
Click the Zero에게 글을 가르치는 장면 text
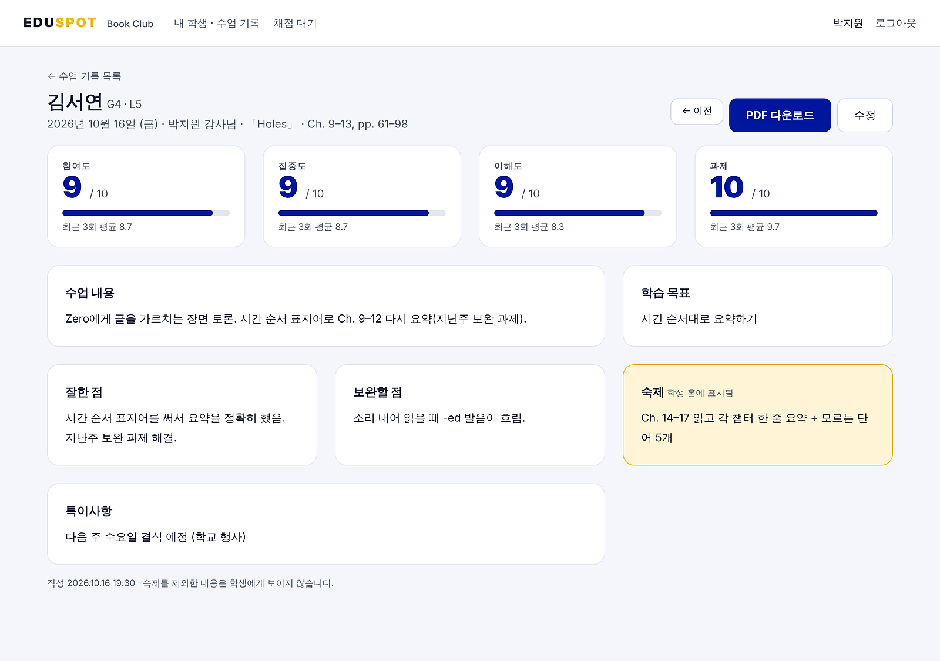point(296,319)
